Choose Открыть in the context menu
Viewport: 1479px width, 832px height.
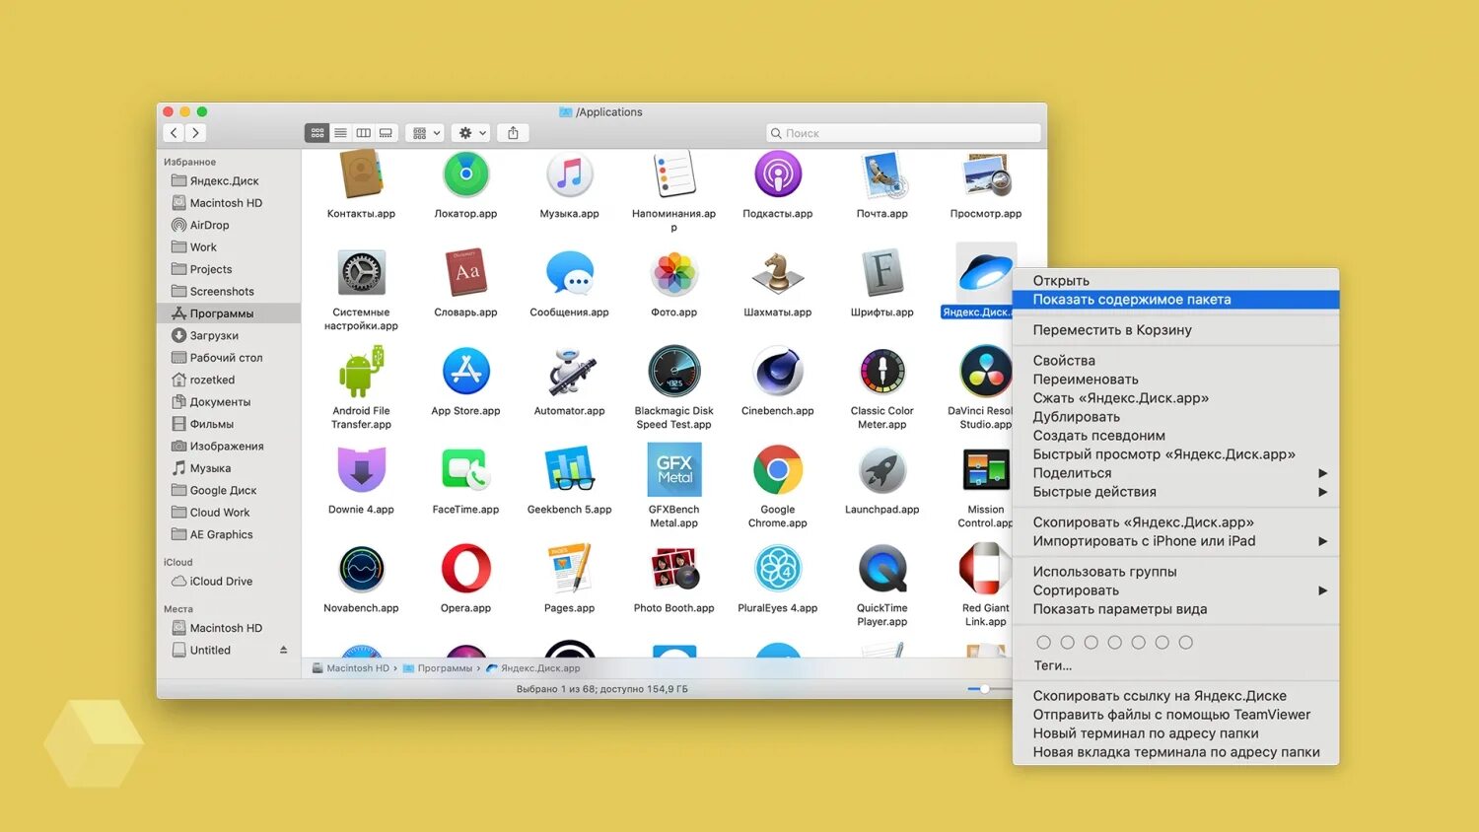pyautogui.click(x=1175, y=281)
